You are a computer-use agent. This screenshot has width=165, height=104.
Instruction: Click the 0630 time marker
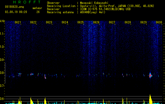tap(159, 22)
